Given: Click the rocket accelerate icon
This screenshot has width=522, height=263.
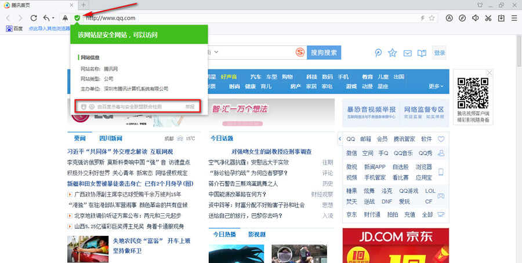Looking at the screenshot, I should [x=65, y=18].
